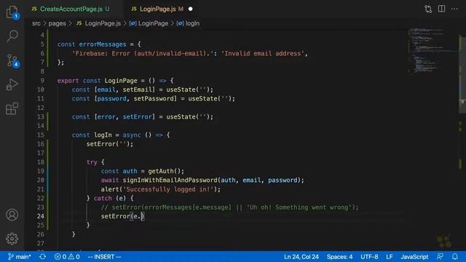Click the 'async' keyword on line 15

[132, 135]
